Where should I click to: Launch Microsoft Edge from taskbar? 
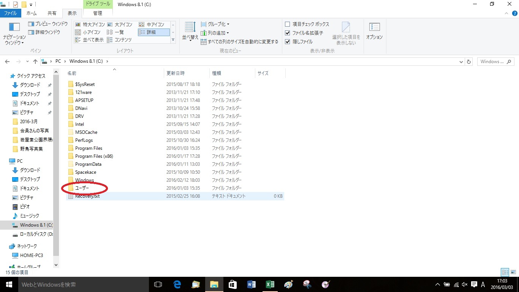[177, 284]
